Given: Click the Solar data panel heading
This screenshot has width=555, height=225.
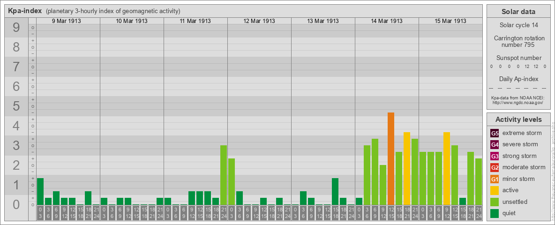Looking at the screenshot, I should (518, 12).
